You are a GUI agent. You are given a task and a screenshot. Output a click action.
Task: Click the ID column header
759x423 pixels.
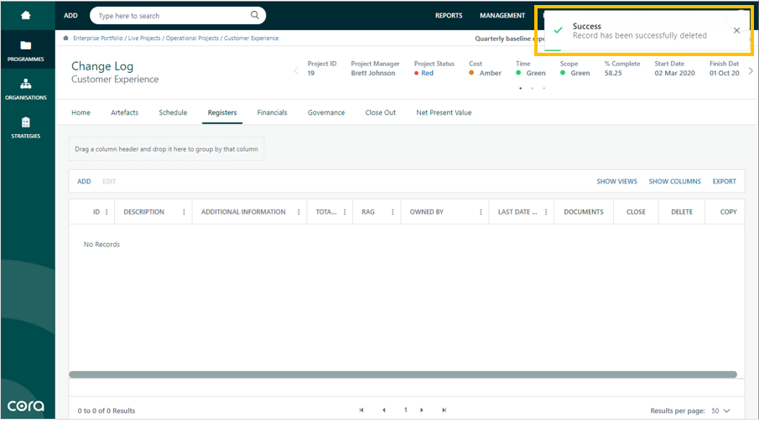[x=96, y=212]
